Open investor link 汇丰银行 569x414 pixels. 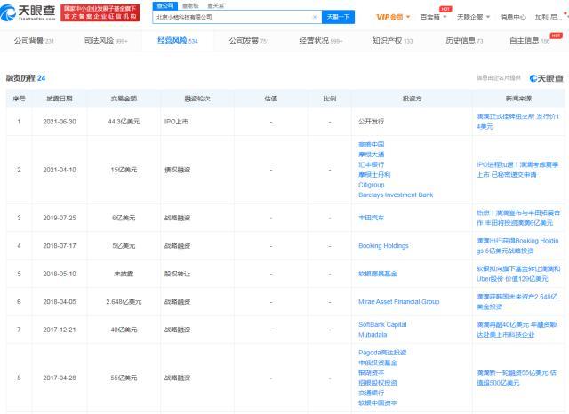coord(372,164)
